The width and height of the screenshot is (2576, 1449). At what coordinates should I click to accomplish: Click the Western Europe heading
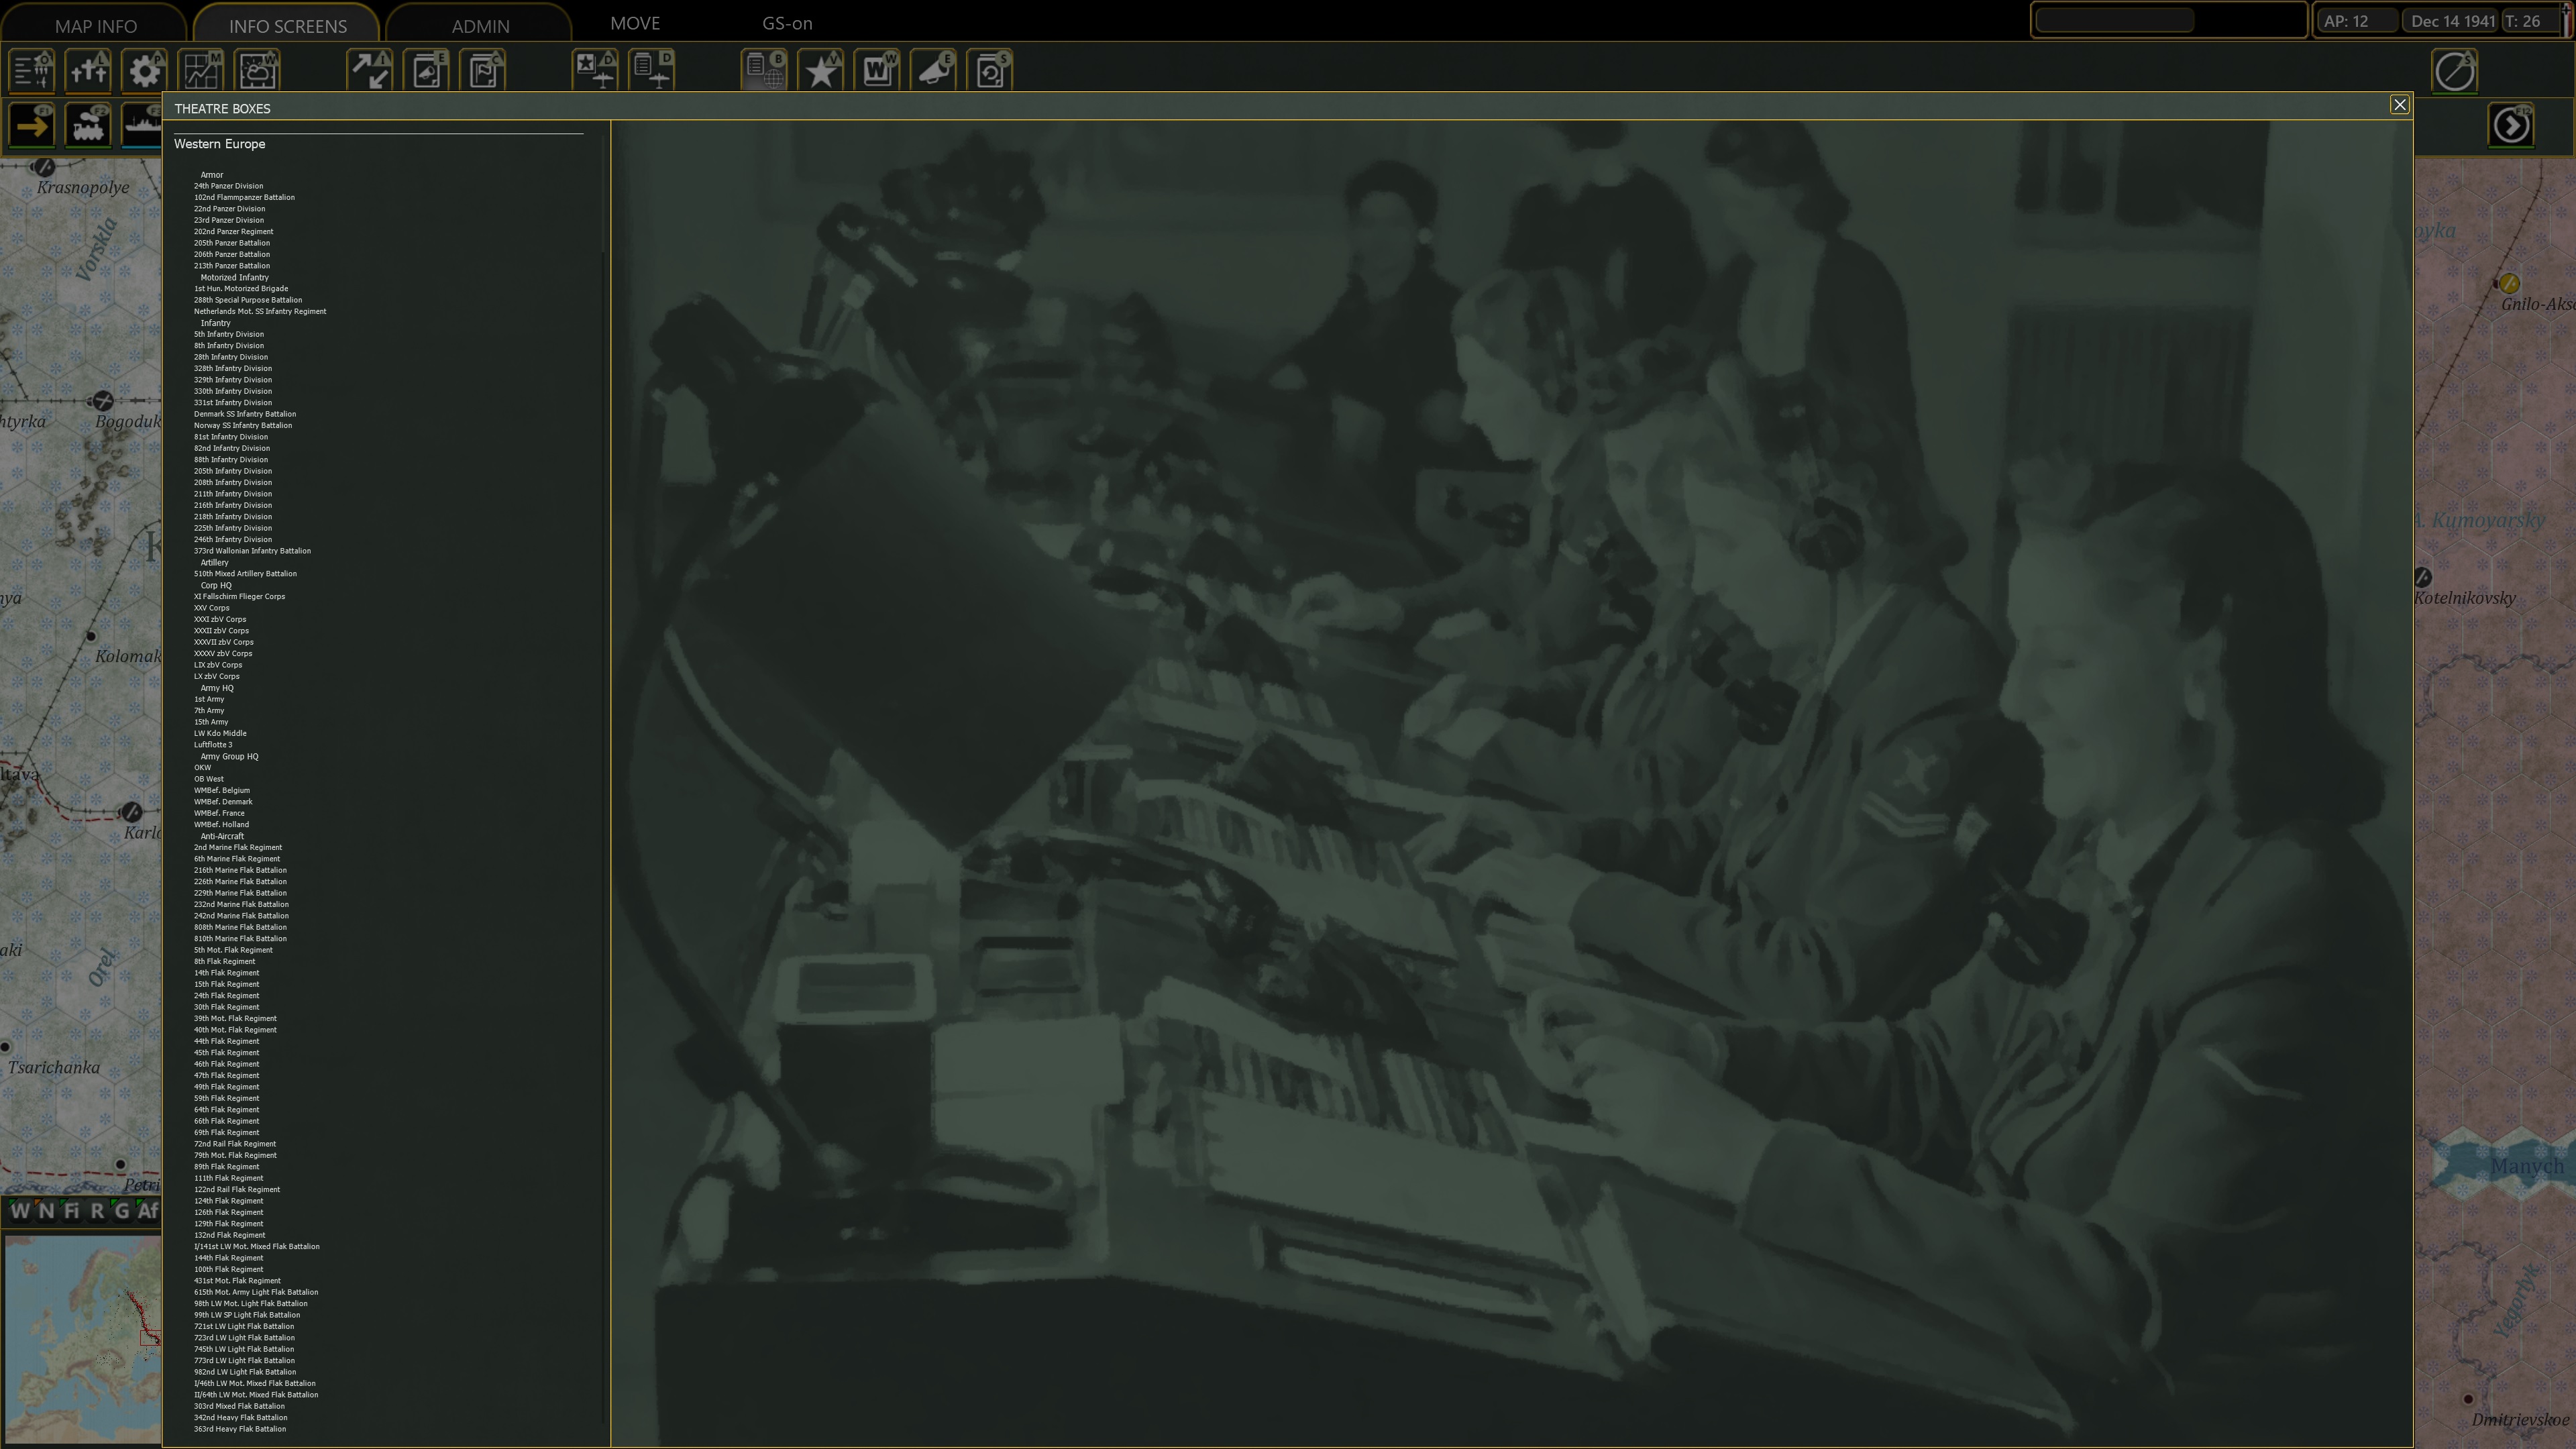pos(219,144)
